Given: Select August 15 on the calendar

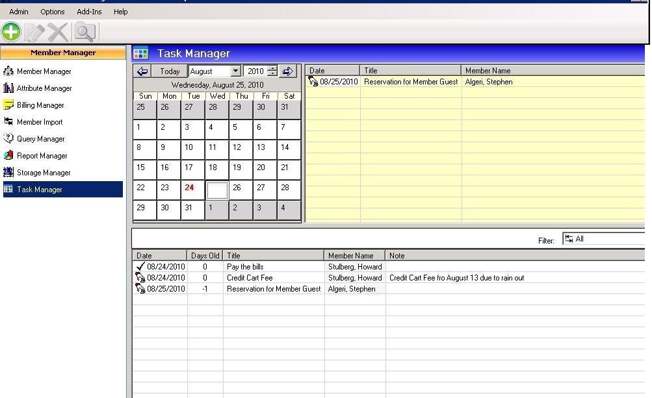Looking at the screenshot, I should pos(145,170).
